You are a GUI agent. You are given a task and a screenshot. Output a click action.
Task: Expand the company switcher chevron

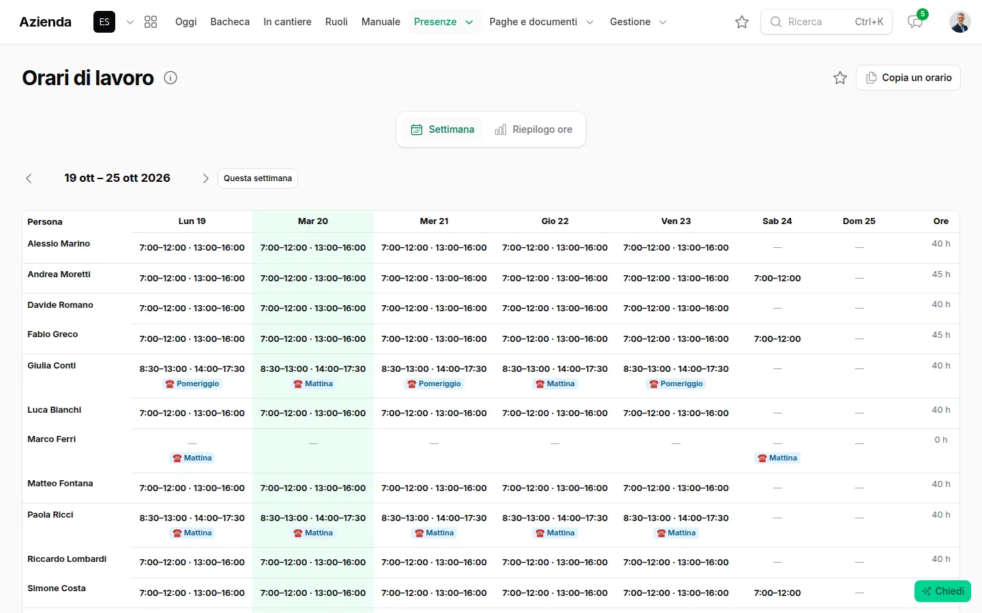130,22
